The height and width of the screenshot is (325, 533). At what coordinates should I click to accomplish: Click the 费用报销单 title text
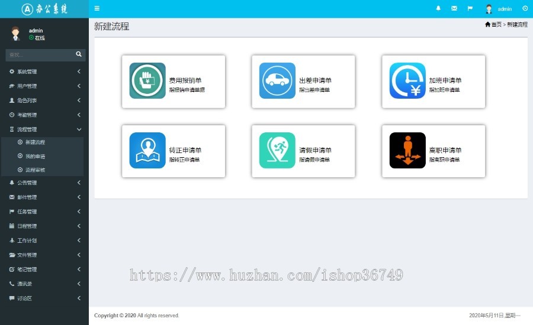(185, 80)
